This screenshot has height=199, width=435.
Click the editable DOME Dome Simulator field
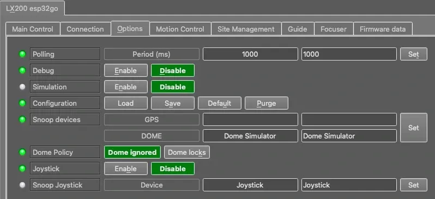point(349,136)
